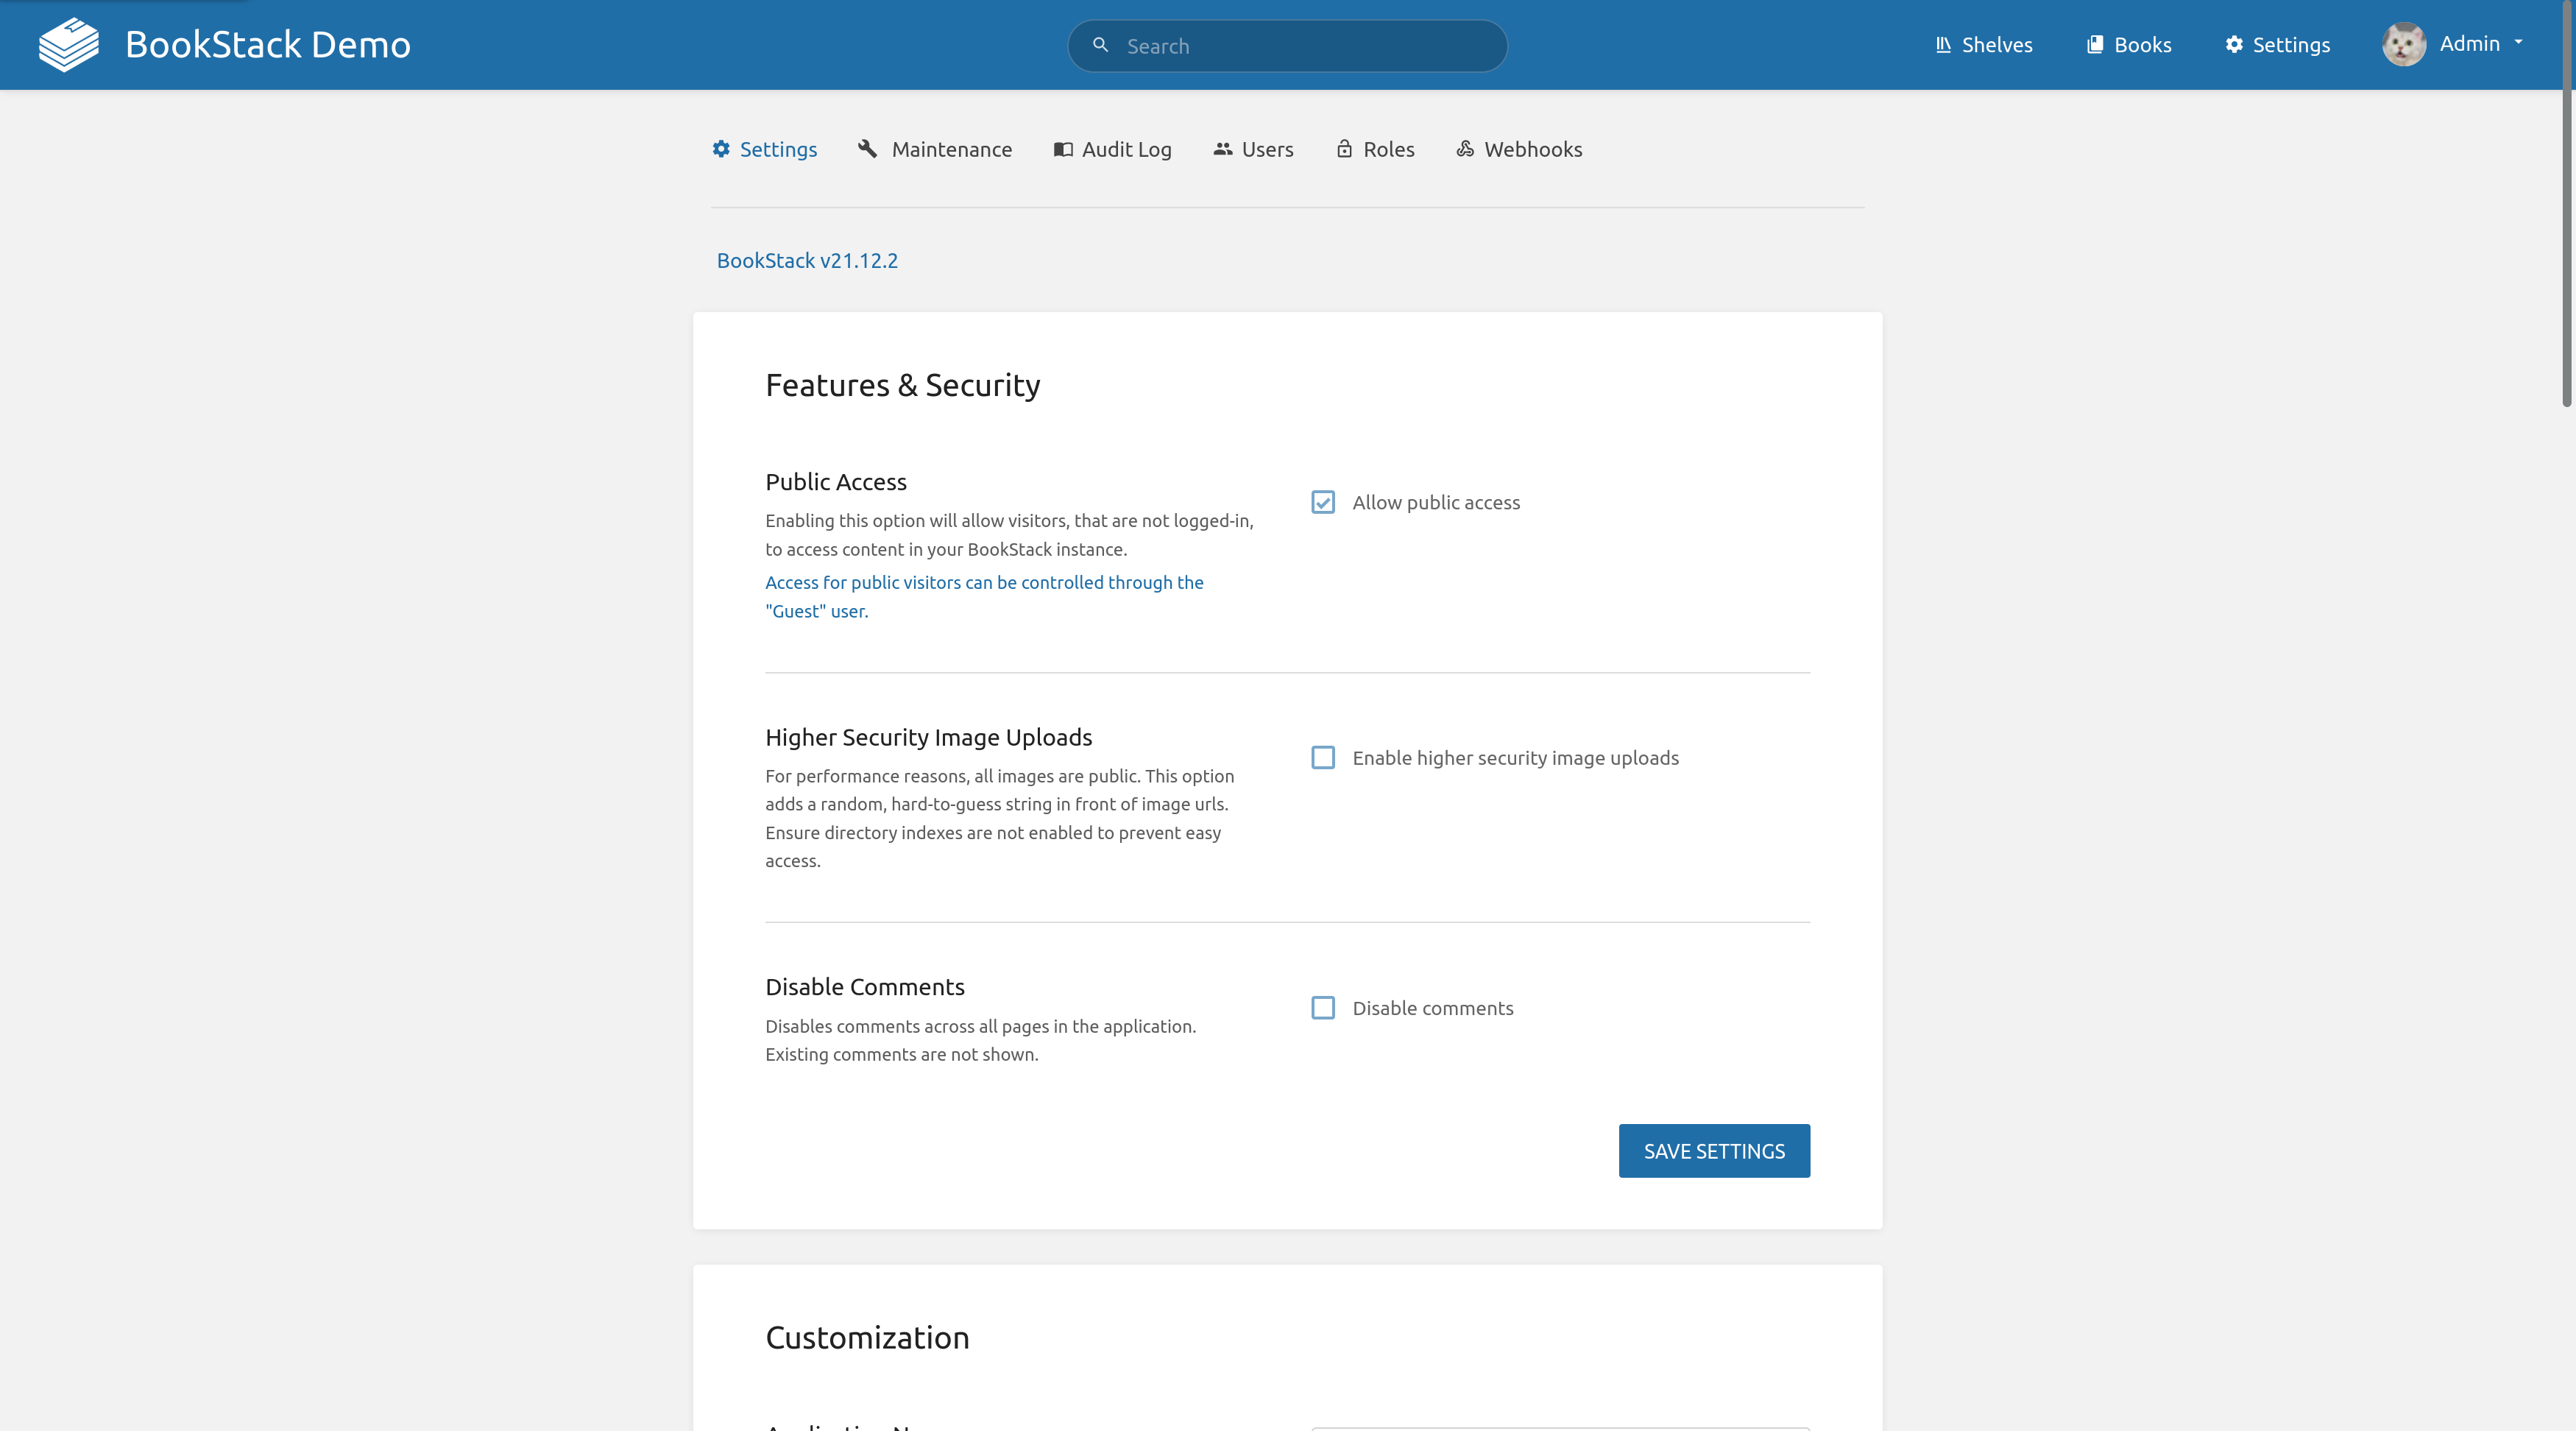Open the Roles tab
2576x1431 pixels.
click(x=1388, y=148)
